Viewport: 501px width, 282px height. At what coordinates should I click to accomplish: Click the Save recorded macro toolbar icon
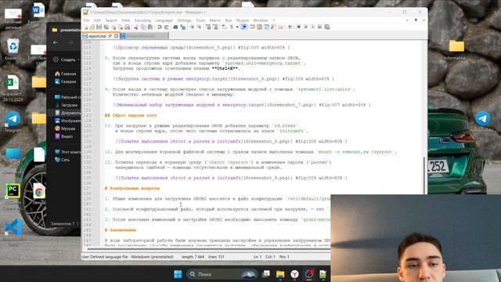coord(327,27)
